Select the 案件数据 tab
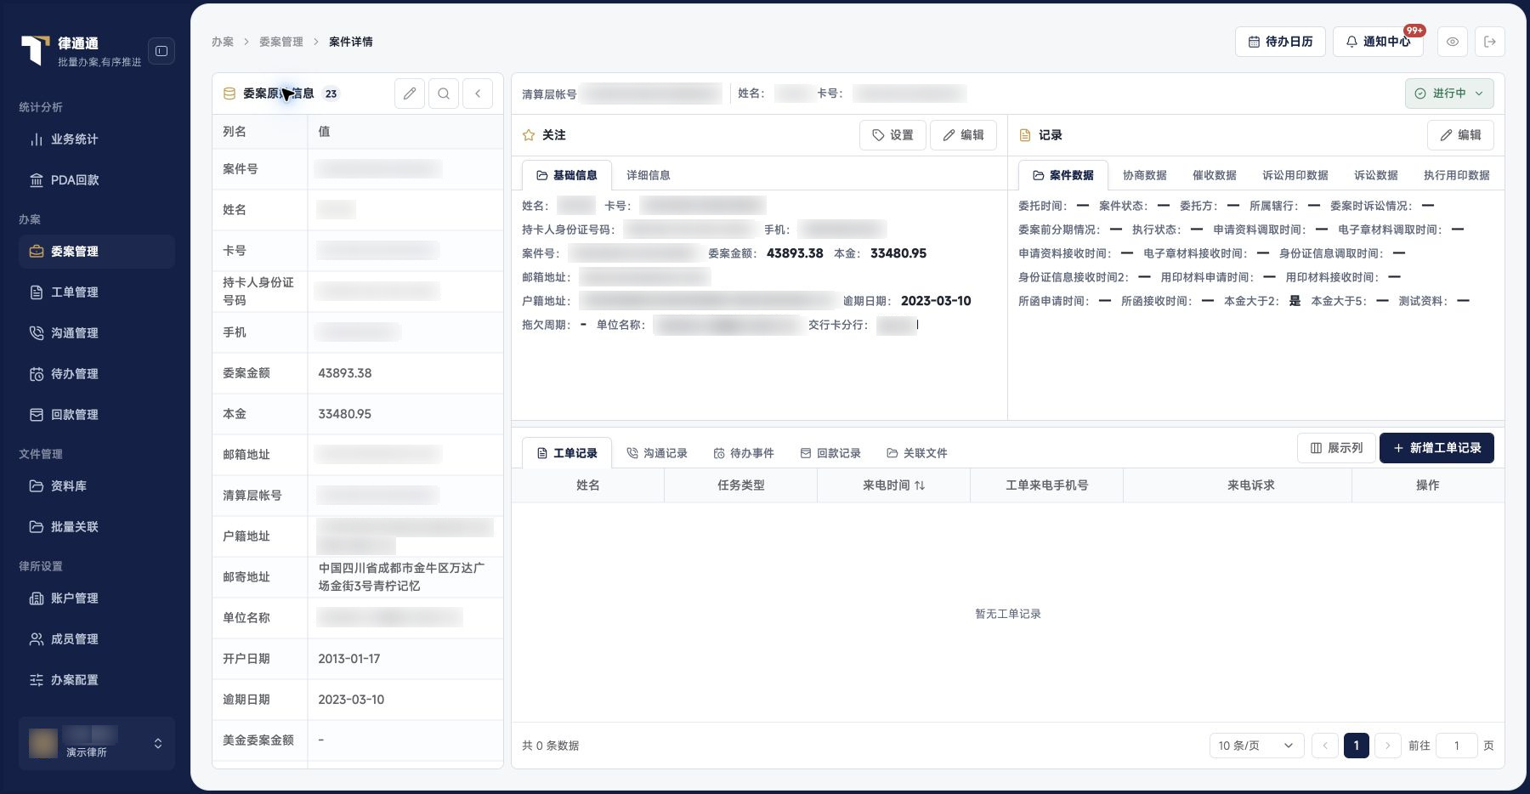The width and height of the screenshot is (1530, 794). (x=1063, y=175)
